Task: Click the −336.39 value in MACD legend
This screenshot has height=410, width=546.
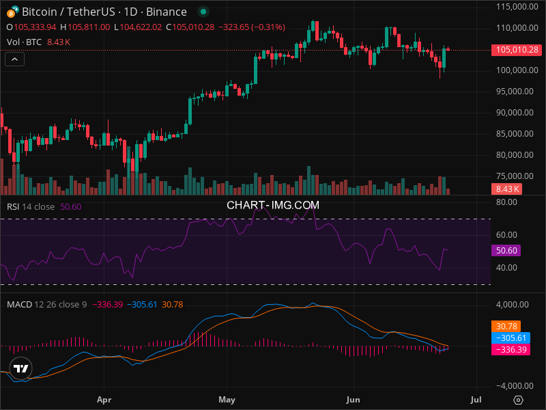Action: 108,304
